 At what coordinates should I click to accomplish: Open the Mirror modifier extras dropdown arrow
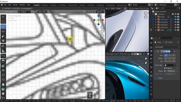point(172,51)
